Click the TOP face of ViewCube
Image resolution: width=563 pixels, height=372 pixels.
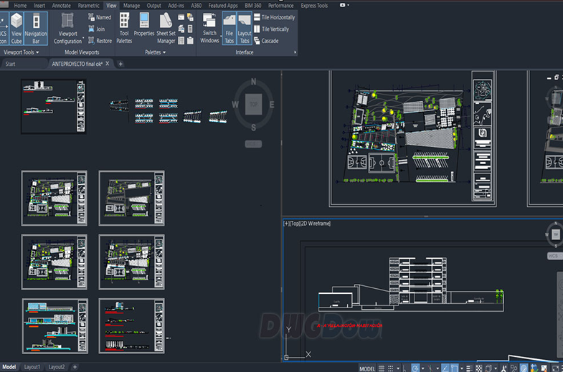coord(253,104)
